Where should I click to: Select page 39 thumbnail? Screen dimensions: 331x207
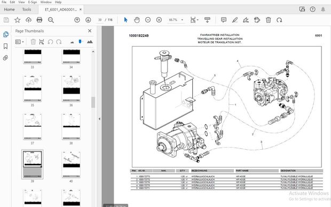(x=32, y=165)
